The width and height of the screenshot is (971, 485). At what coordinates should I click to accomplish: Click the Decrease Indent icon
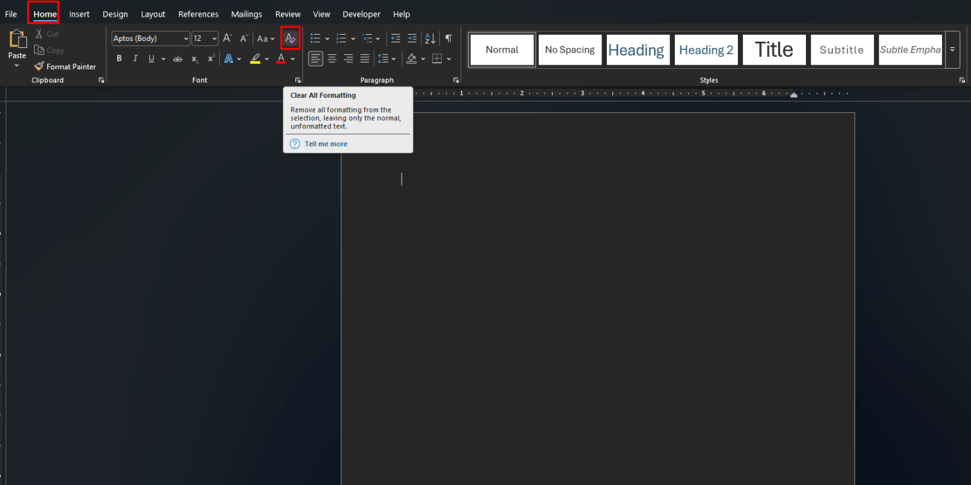[395, 38]
